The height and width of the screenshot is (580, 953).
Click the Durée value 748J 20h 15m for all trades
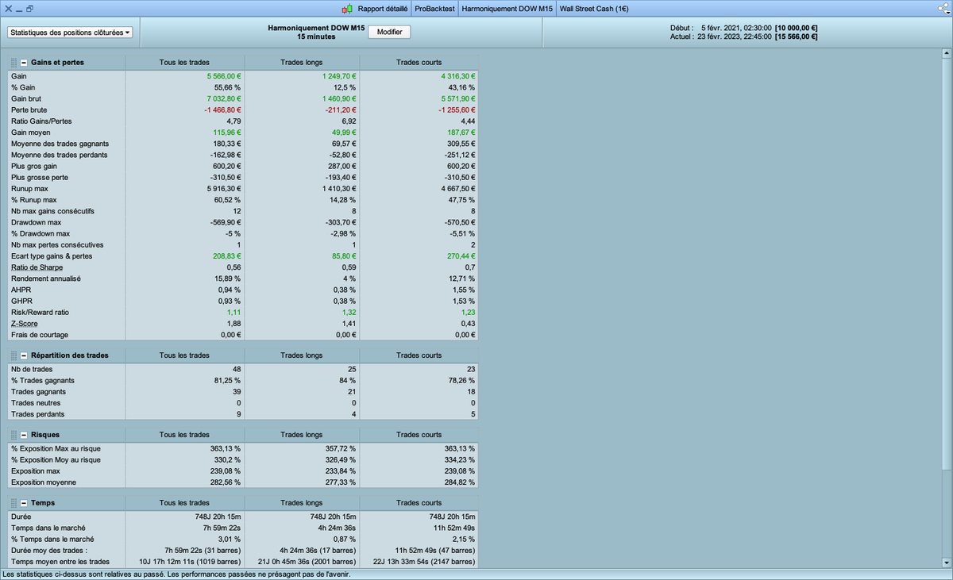coord(218,517)
